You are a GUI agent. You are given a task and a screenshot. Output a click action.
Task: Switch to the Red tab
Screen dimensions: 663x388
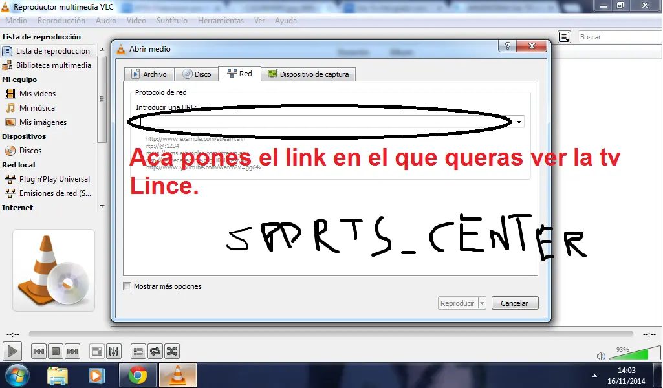pos(240,74)
